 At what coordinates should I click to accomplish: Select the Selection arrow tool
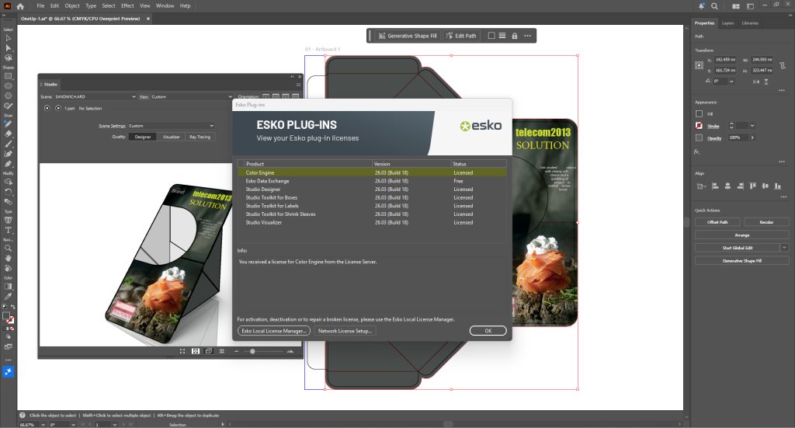click(8, 38)
